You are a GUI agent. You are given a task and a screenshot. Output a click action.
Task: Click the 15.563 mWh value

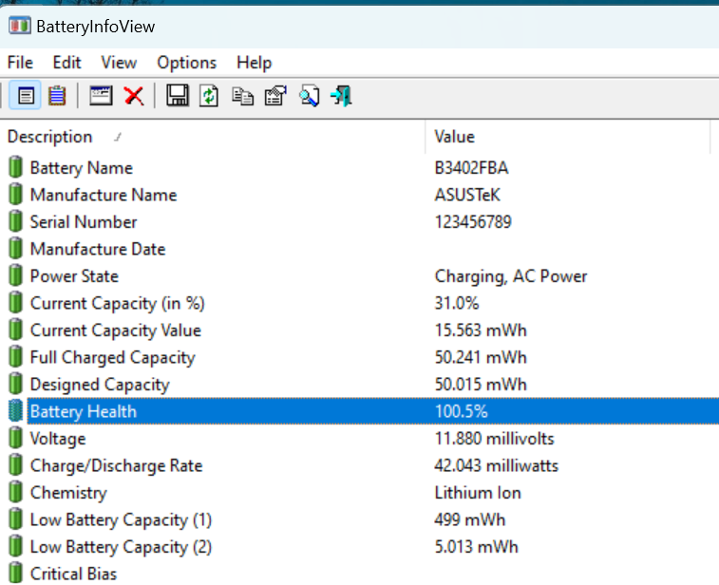coord(481,330)
